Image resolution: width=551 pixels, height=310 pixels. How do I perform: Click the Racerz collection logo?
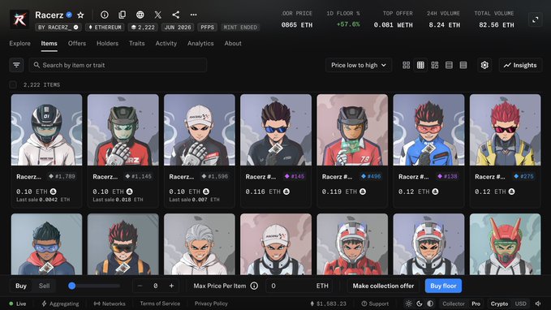click(19, 19)
